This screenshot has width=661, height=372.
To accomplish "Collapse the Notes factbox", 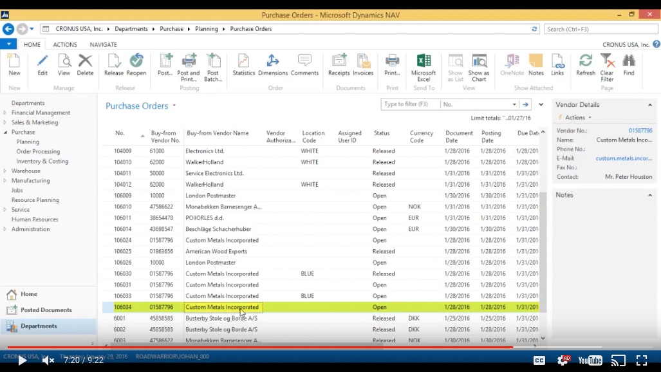I will click(650, 195).
